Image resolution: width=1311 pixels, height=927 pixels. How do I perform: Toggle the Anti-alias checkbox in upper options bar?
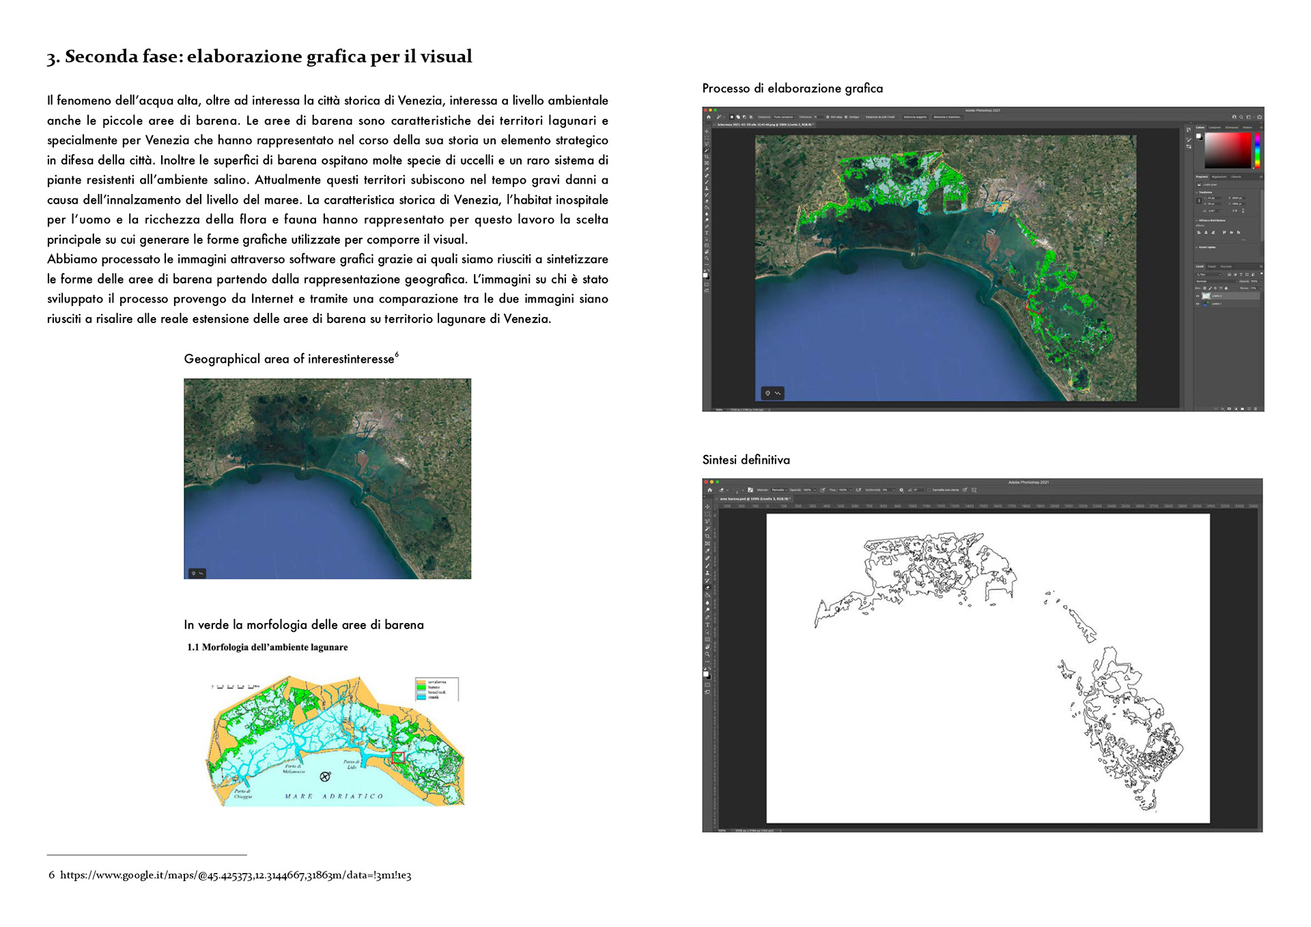tap(828, 117)
